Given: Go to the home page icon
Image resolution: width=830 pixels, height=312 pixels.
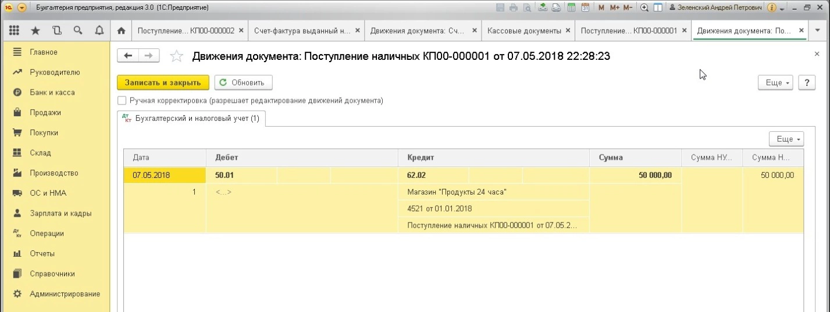Looking at the screenshot, I should point(121,31).
